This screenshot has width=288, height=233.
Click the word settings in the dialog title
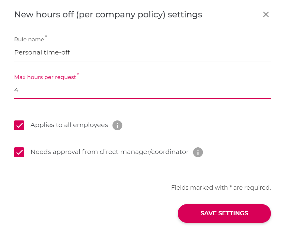(x=185, y=14)
